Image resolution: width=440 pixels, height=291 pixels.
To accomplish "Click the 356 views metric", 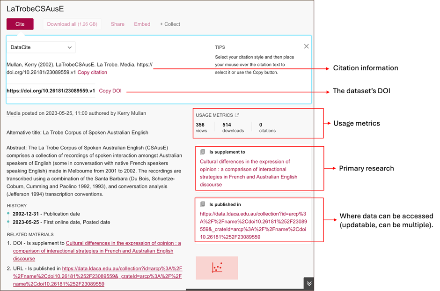I will point(201,127).
